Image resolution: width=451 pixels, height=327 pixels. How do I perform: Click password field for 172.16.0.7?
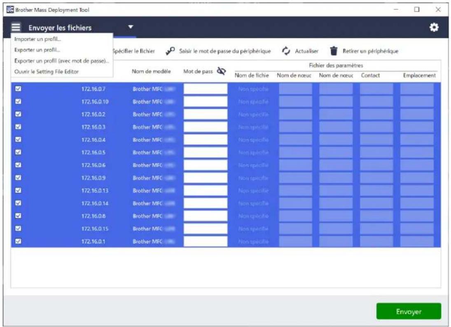coord(206,89)
